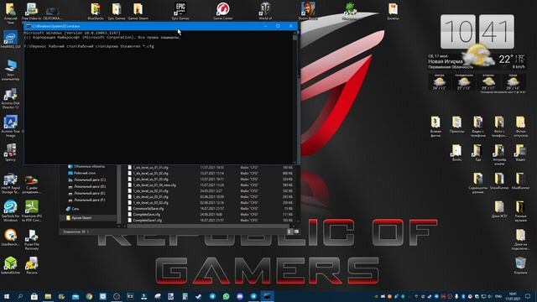Select Локальный диск (D:) in Explorer
This screenshot has width=537, height=302.
point(90,186)
